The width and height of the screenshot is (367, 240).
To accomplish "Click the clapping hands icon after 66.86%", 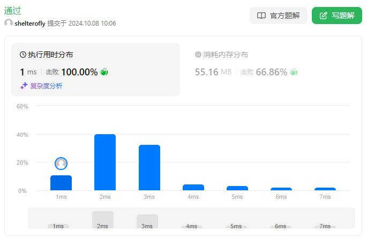I will (294, 72).
